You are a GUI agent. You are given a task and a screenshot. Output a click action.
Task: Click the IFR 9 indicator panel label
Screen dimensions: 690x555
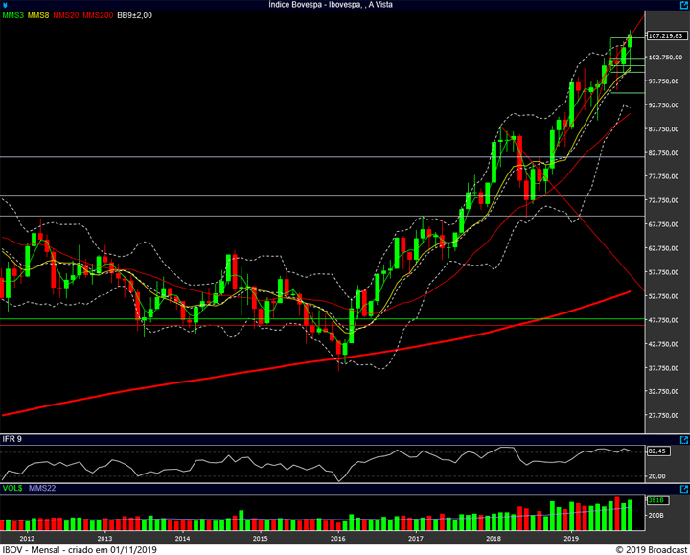(x=12, y=439)
